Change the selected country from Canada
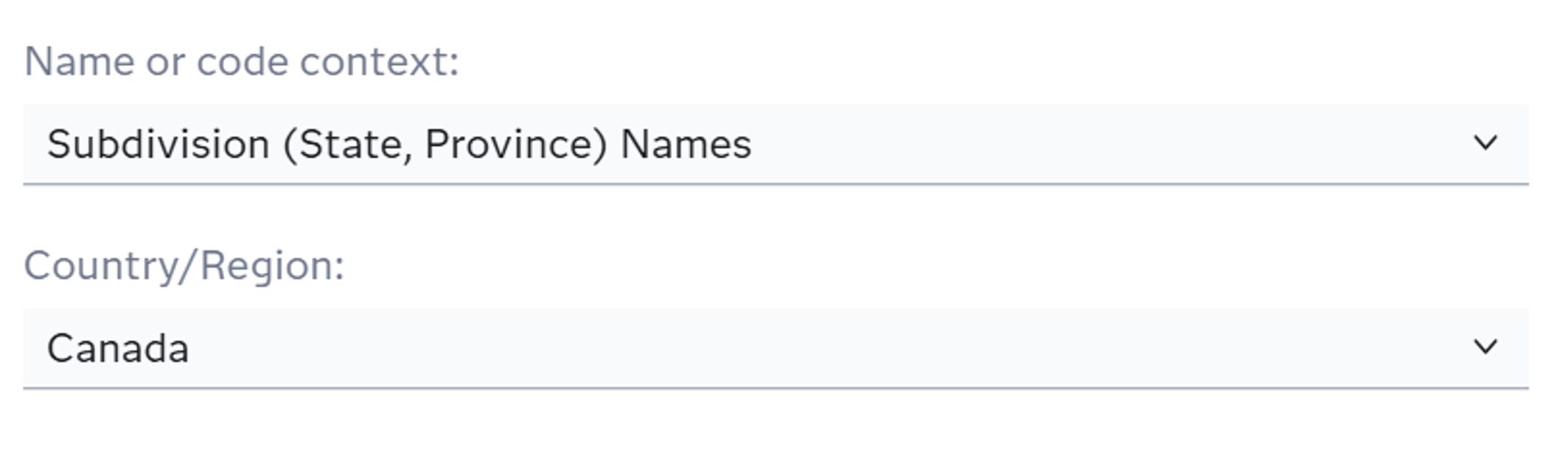Viewport: 1558px width, 463px height. (774, 349)
